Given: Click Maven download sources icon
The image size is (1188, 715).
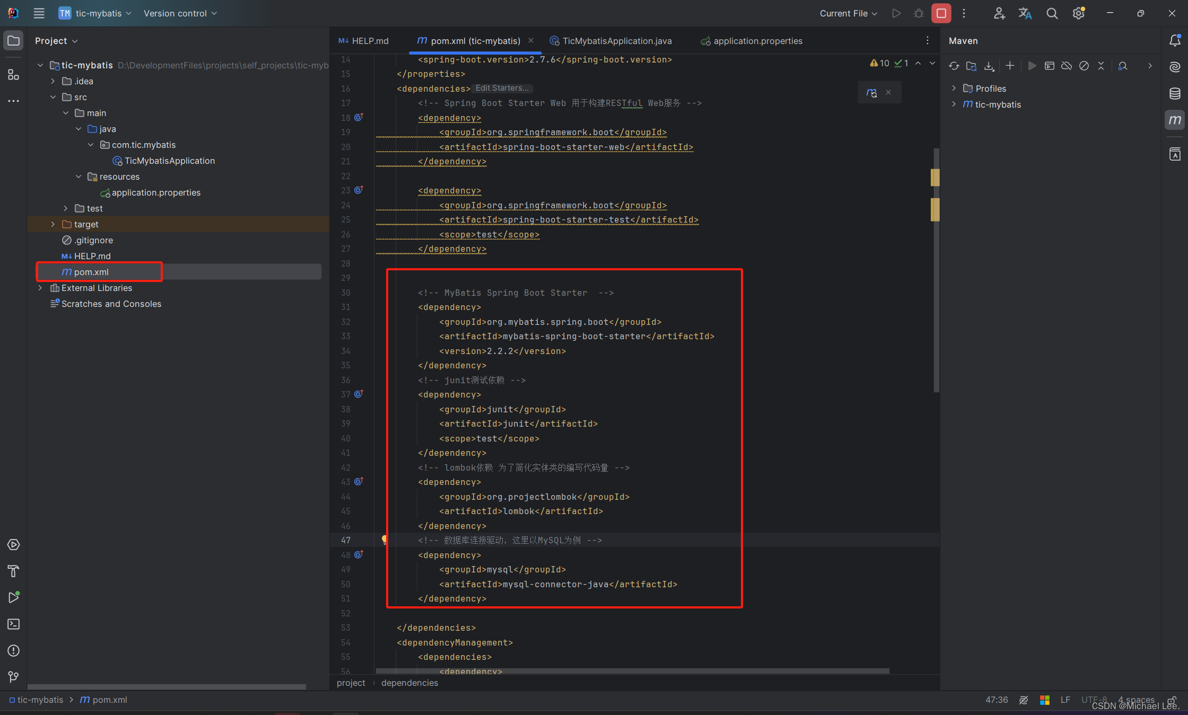Looking at the screenshot, I should pyautogui.click(x=989, y=66).
